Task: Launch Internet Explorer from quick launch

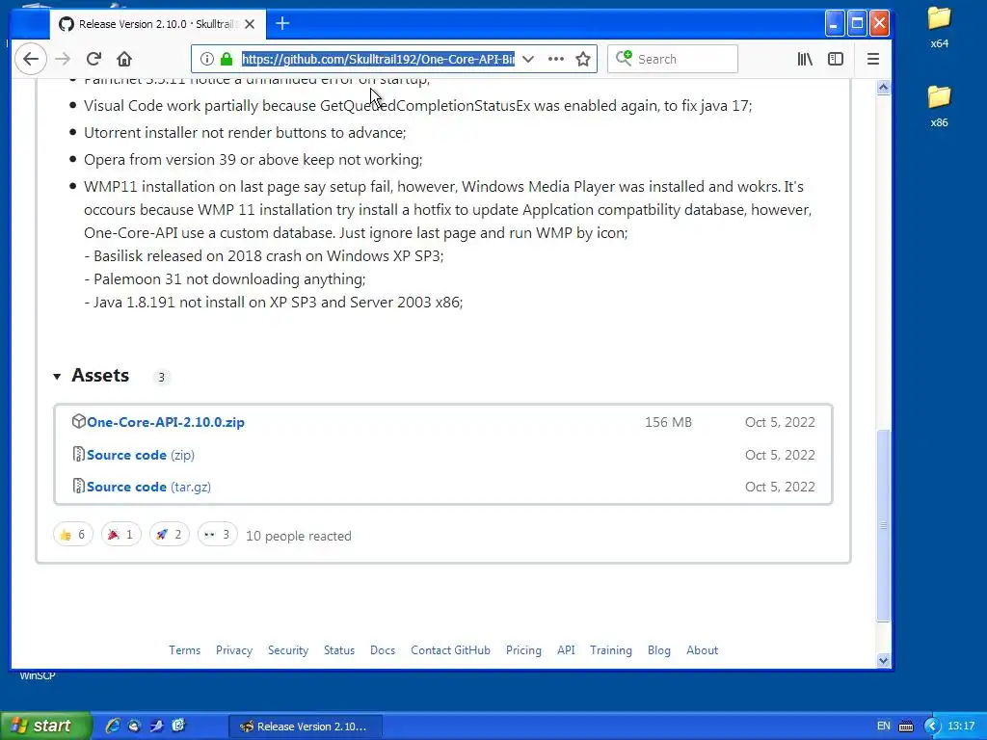Action: tap(113, 726)
